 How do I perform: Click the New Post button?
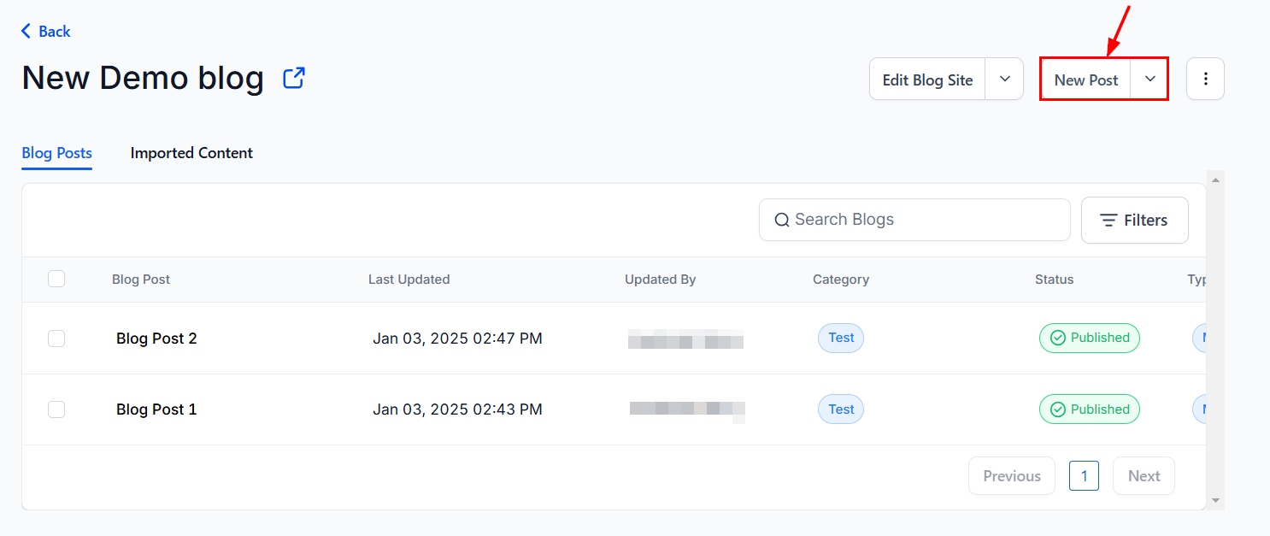coord(1085,80)
